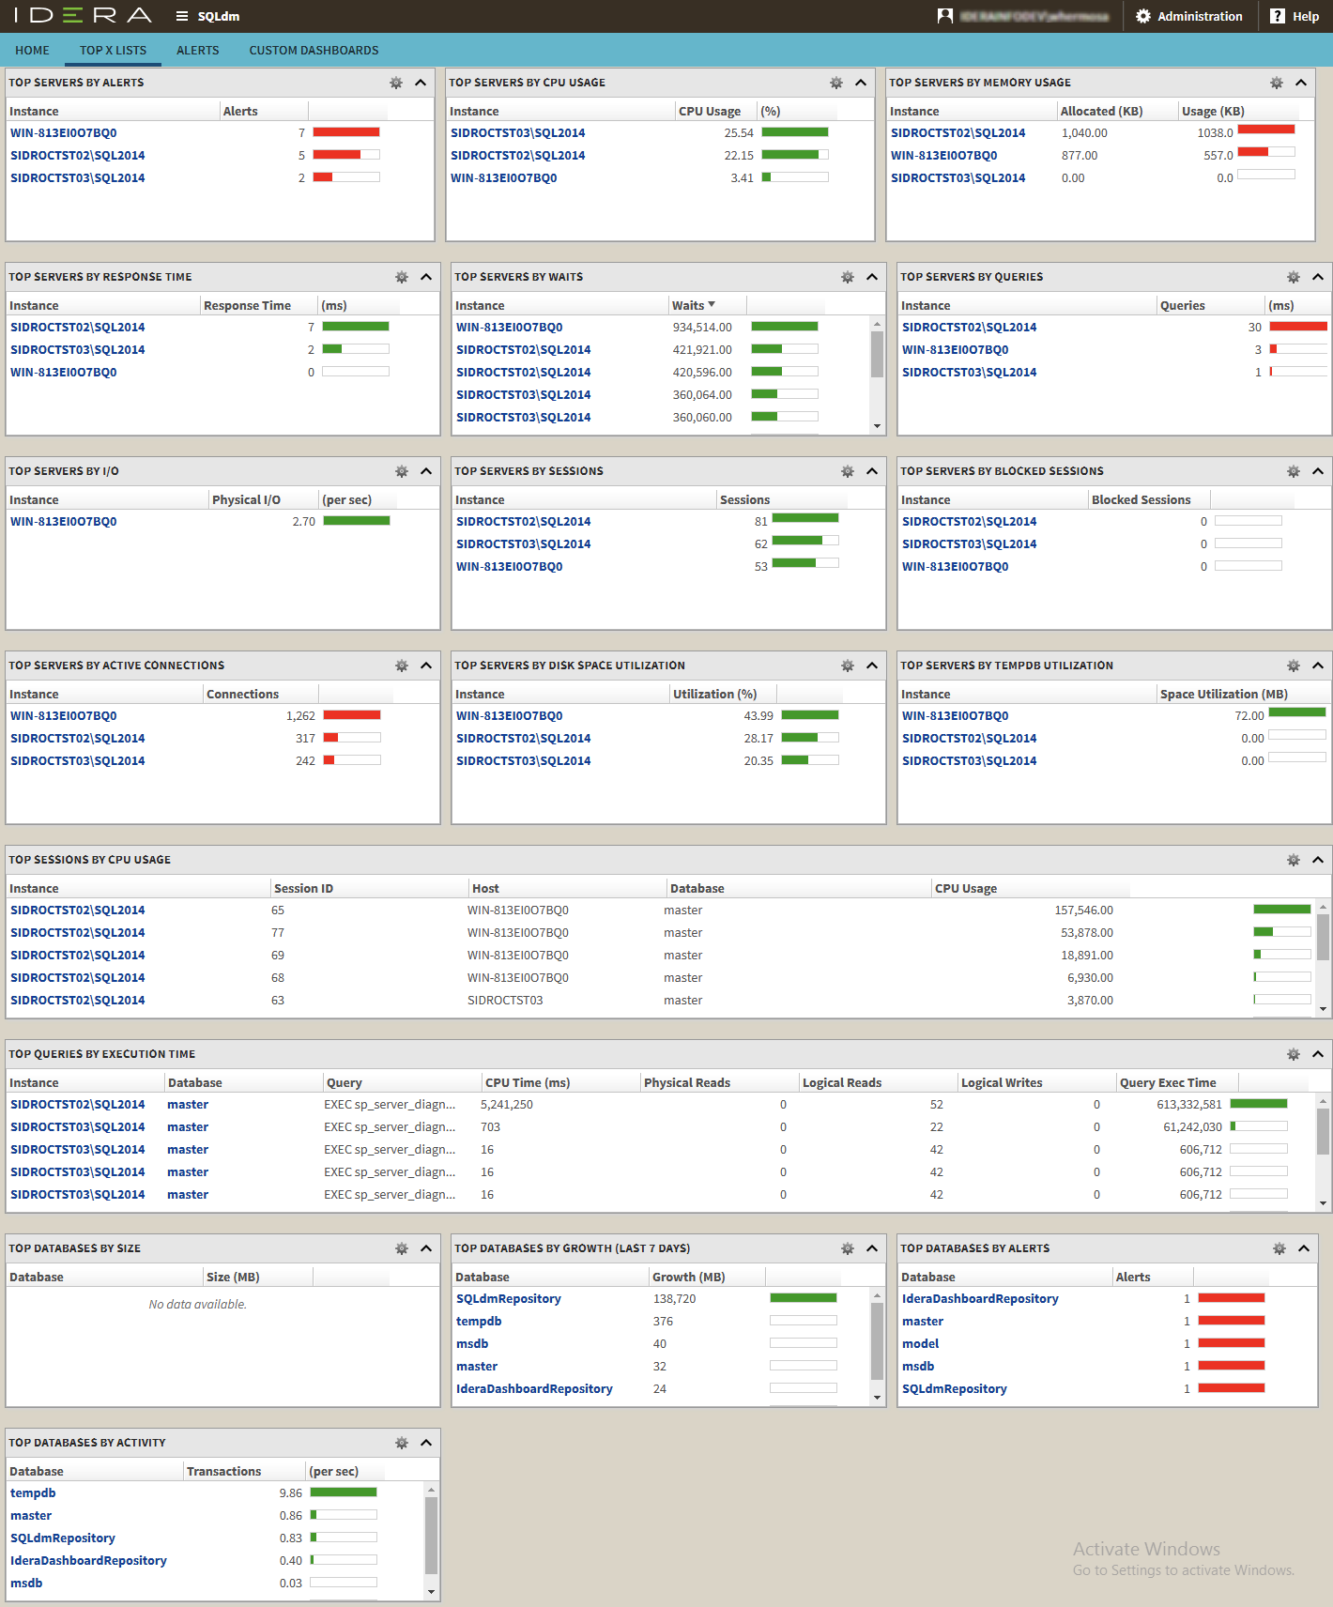Open settings gear for Disk Space Utilization panel
Image resolution: width=1333 pixels, height=1607 pixels.
[x=848, y=666]
